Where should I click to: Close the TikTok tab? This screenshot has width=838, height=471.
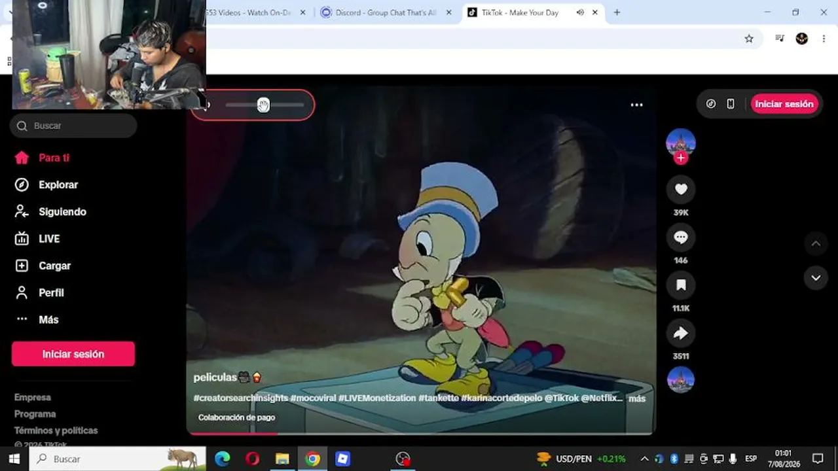point(595,12)
